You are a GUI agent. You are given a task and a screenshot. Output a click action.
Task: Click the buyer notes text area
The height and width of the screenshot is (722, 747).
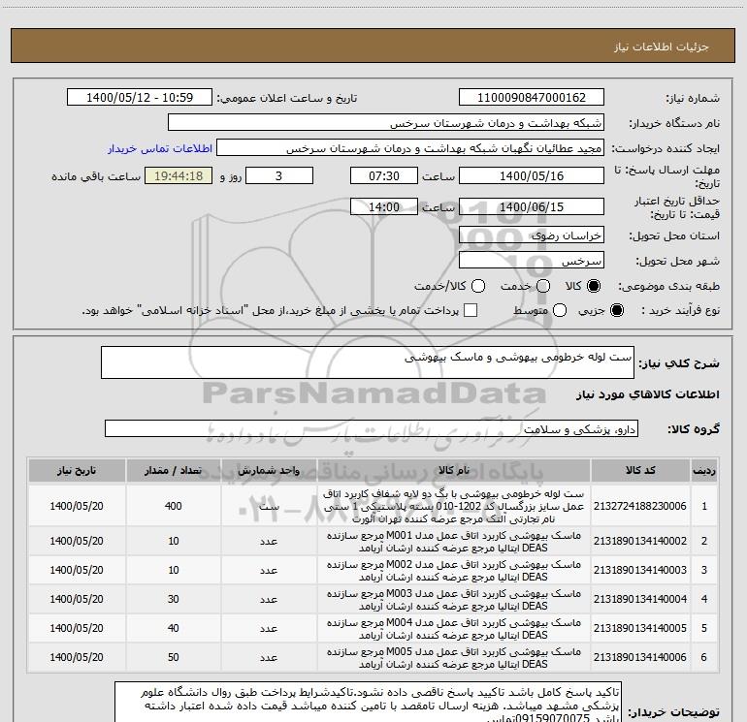pyautogui.click(x=368, y=702)
